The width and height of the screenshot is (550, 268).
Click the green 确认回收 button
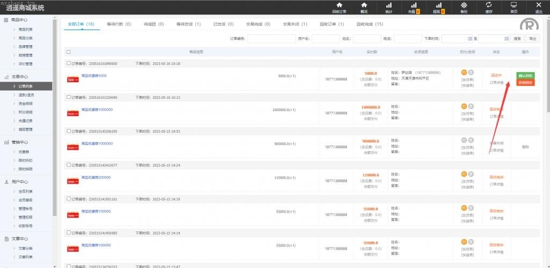click(x=525, y=76)
